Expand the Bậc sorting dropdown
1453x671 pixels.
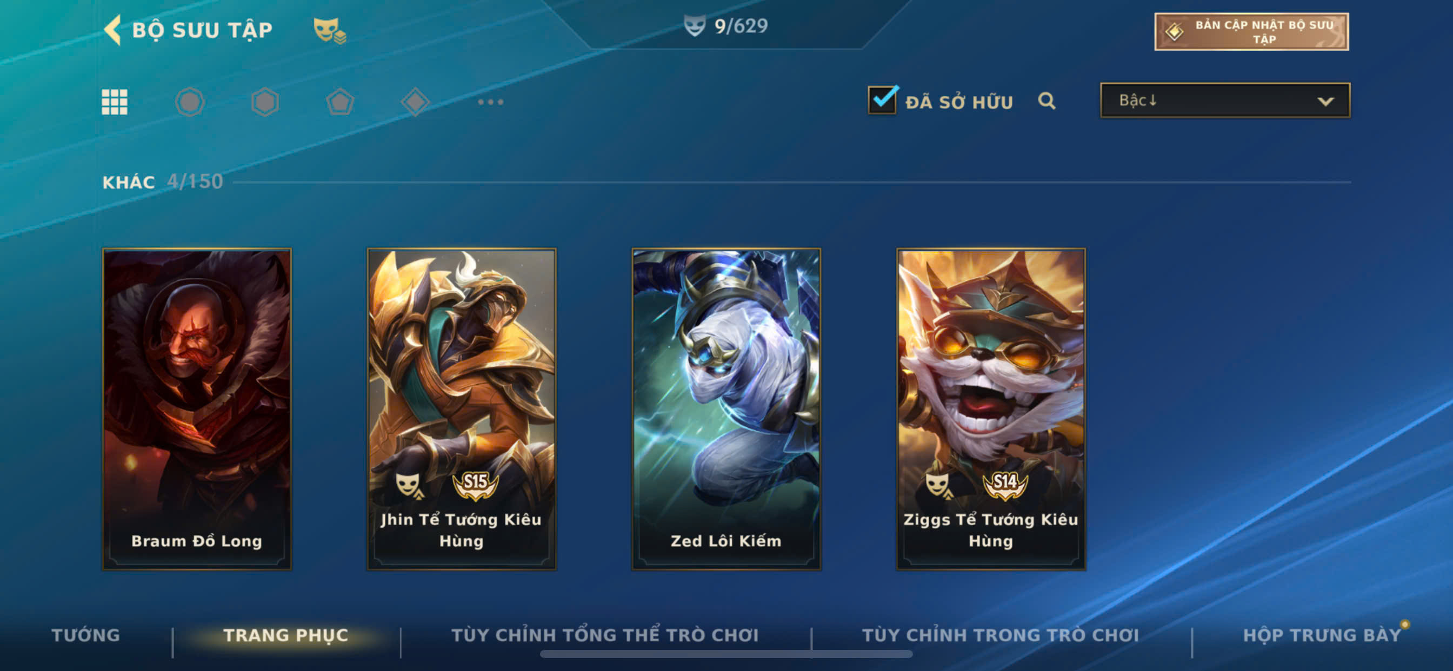[x=1225, y=100]
